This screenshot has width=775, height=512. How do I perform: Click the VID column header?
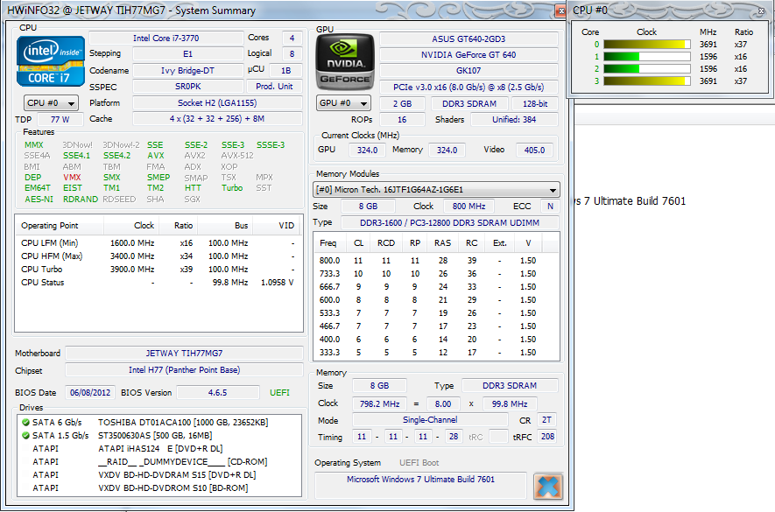pyautogui.click(x=278, y=225)
